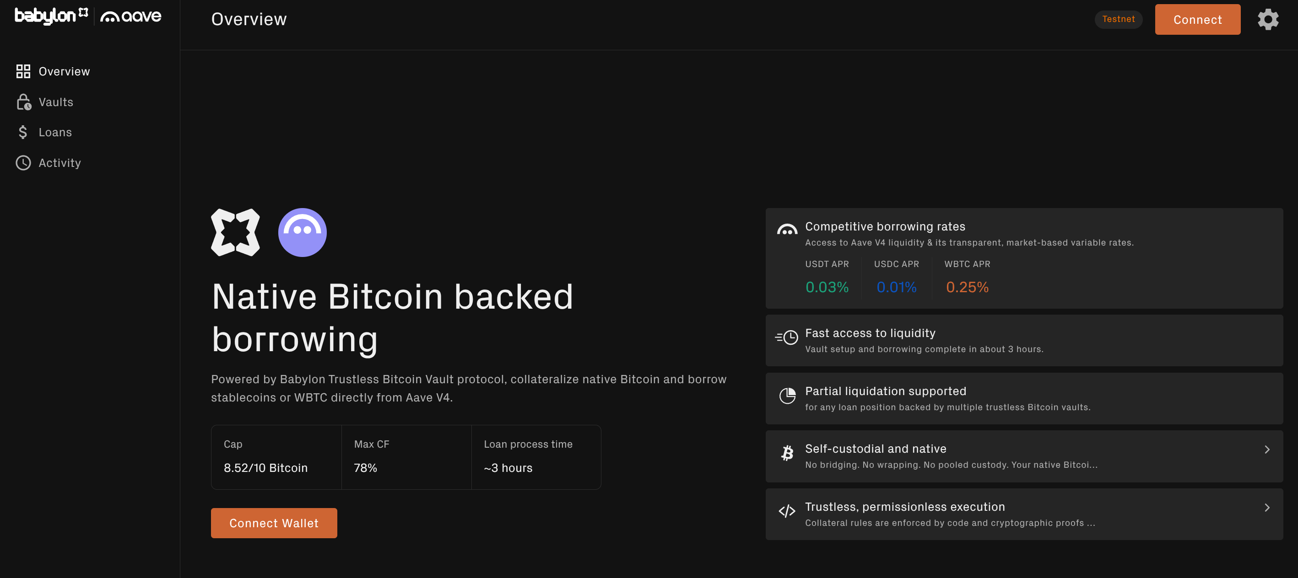Image resolution: width=1298 pixels, height=578 pixels.
Task: Click the Bitcoin icon on Self-custodial card
Action: coord(787,453)
